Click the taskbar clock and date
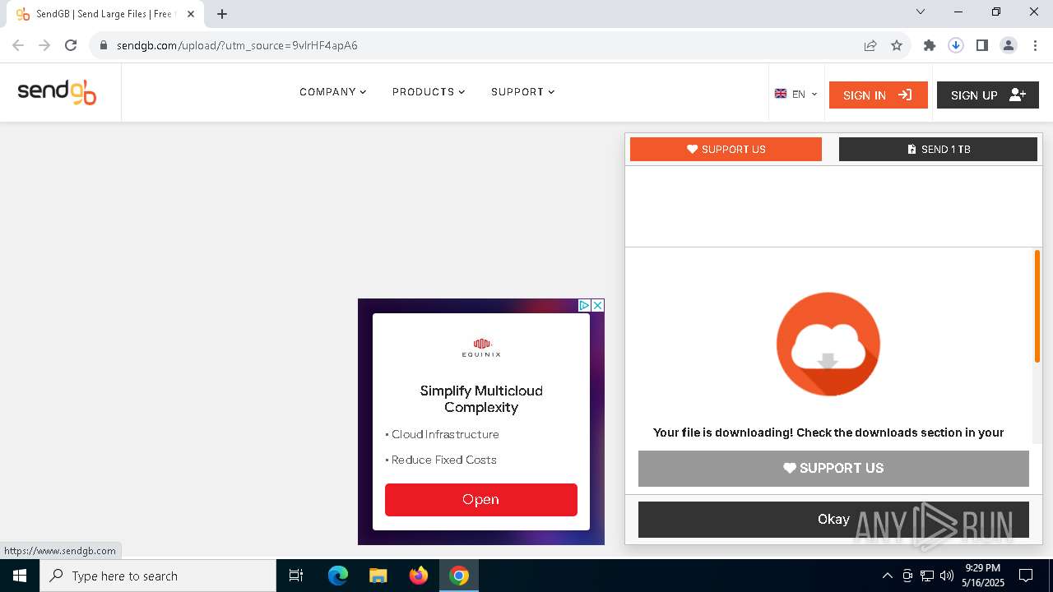 click(x=983, y=576)
